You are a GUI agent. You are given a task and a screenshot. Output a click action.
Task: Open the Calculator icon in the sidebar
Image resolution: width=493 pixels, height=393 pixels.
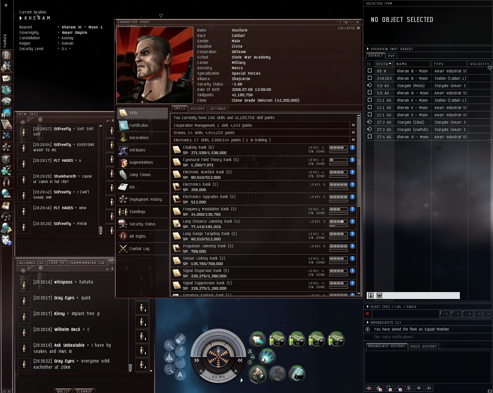(x=6, y=228)
